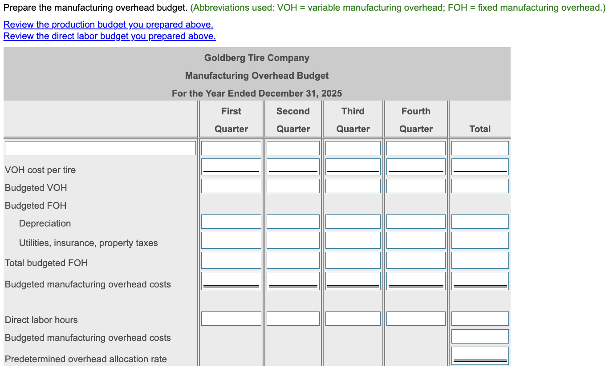Select the unlabeled top row's First Quarter field
The height and width of the screenshot is (372, 609).
click(x=231, y=148)
